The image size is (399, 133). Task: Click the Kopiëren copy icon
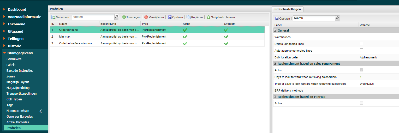(x=188, y=17)
